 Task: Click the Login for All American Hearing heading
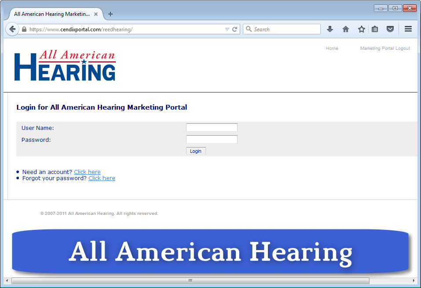(x=102, y=107)
